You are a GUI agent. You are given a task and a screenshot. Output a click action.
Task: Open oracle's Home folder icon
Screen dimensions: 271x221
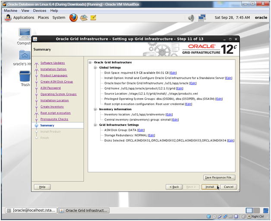pyautogui.click(x=25, y=56)
